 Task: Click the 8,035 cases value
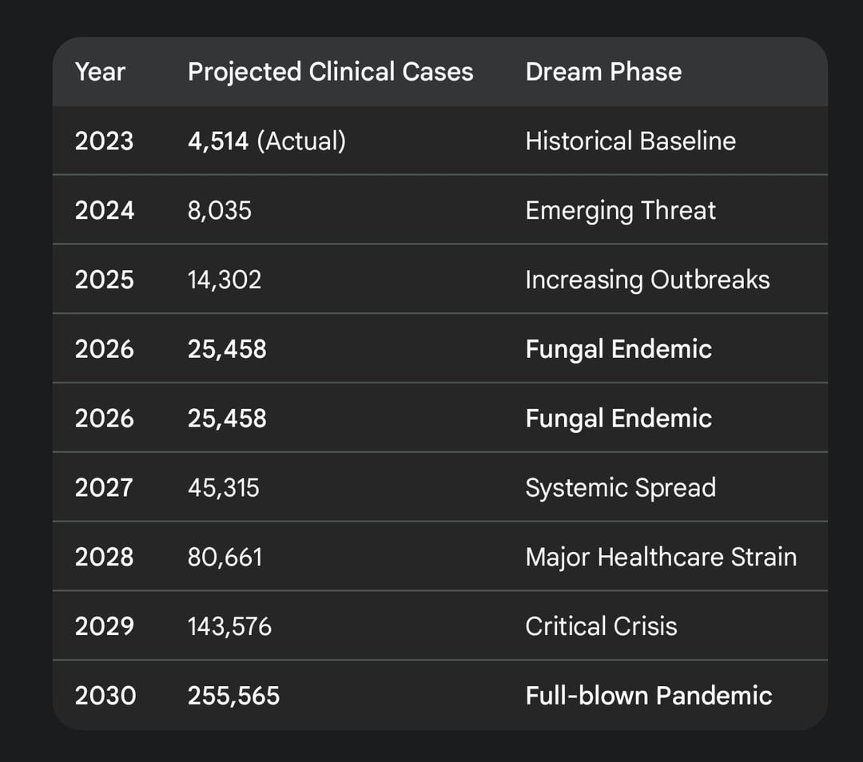(x=219, y=211)
